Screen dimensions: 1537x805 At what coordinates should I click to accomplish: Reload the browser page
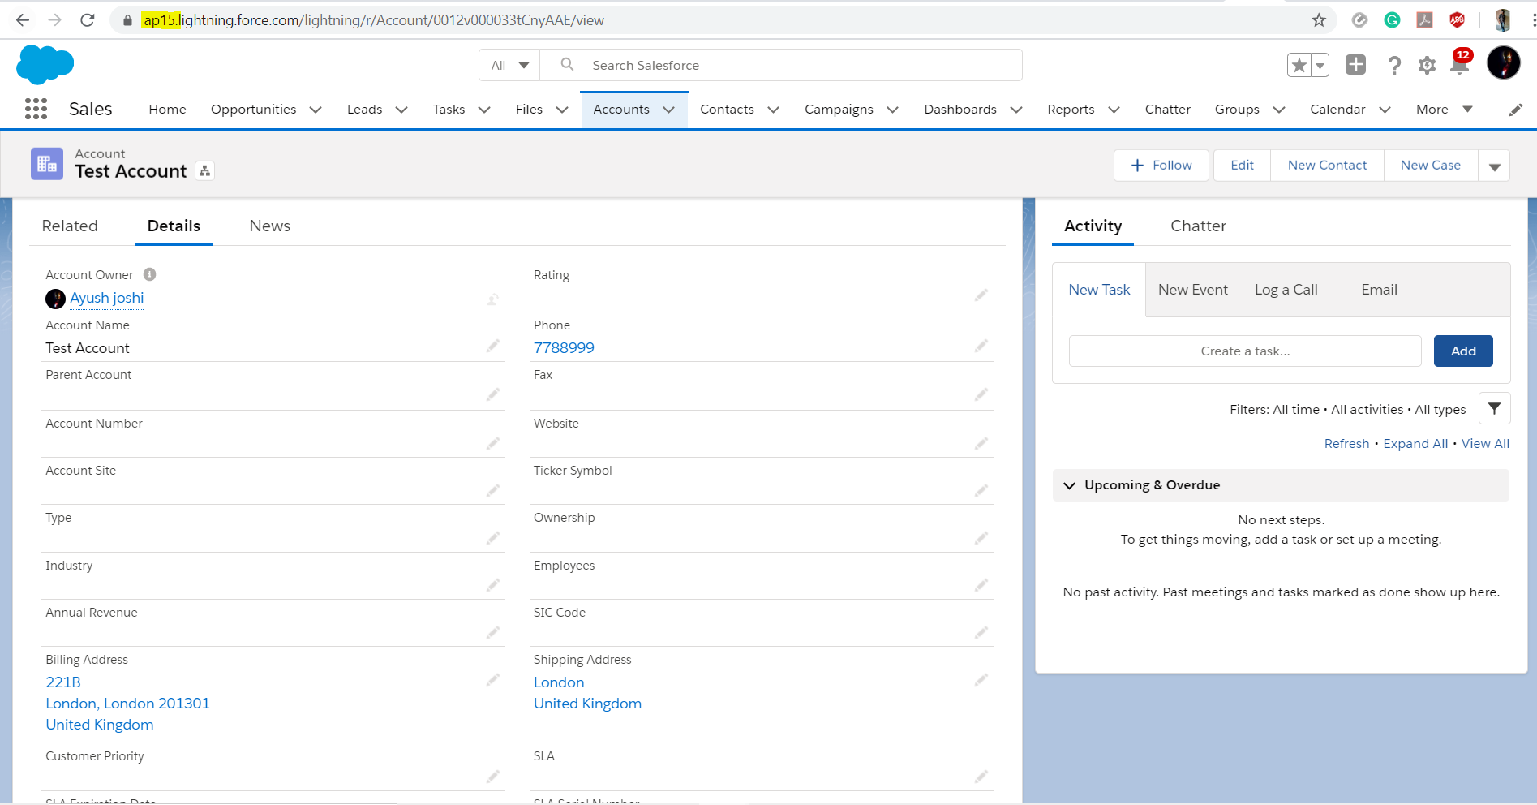(x=88, y=20)
